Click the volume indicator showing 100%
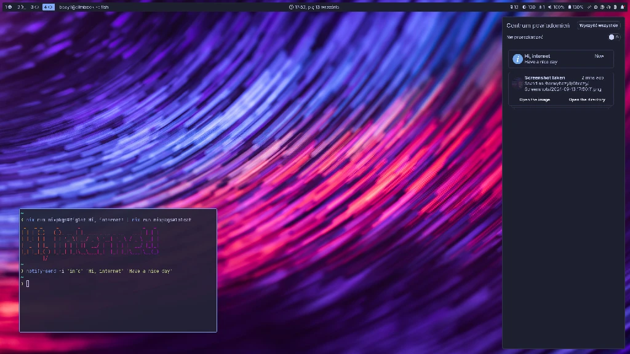Image resolution: width=630 pixels, height=354 pixels. 556,7
